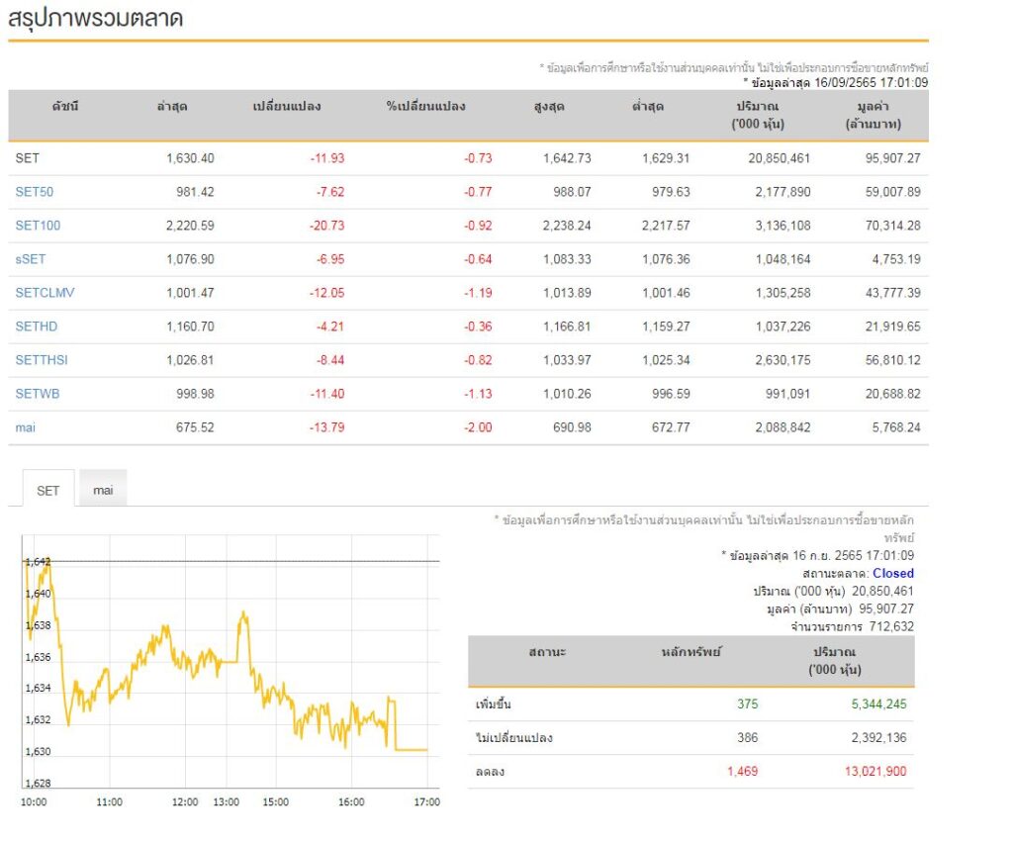The width and height of the screenshot is (1013, 843).
Task: Click the มูลค่า (ล้านบาท) column header
Action: pos(872,116)
